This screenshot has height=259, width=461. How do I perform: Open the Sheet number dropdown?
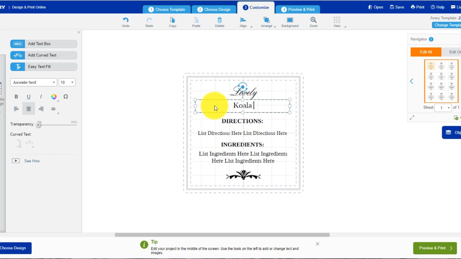click(443, 108)
